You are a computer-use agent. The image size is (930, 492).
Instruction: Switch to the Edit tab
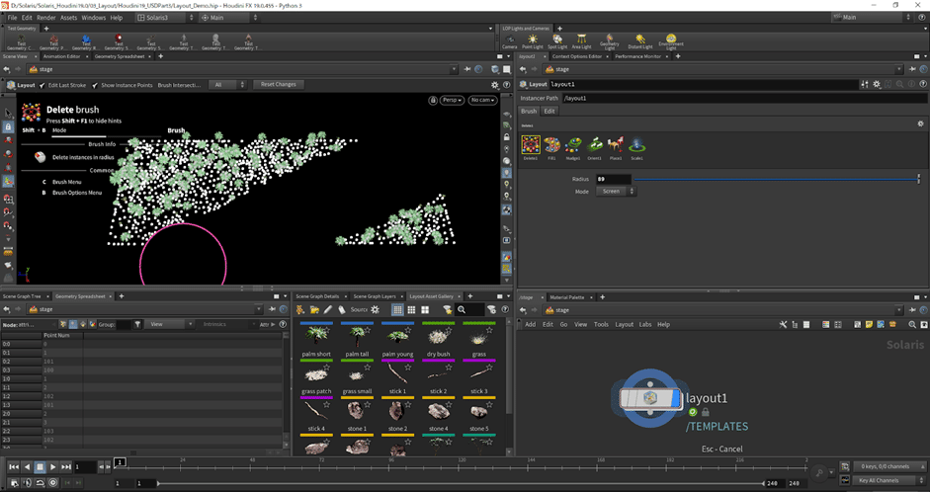(x=550, y=111)
